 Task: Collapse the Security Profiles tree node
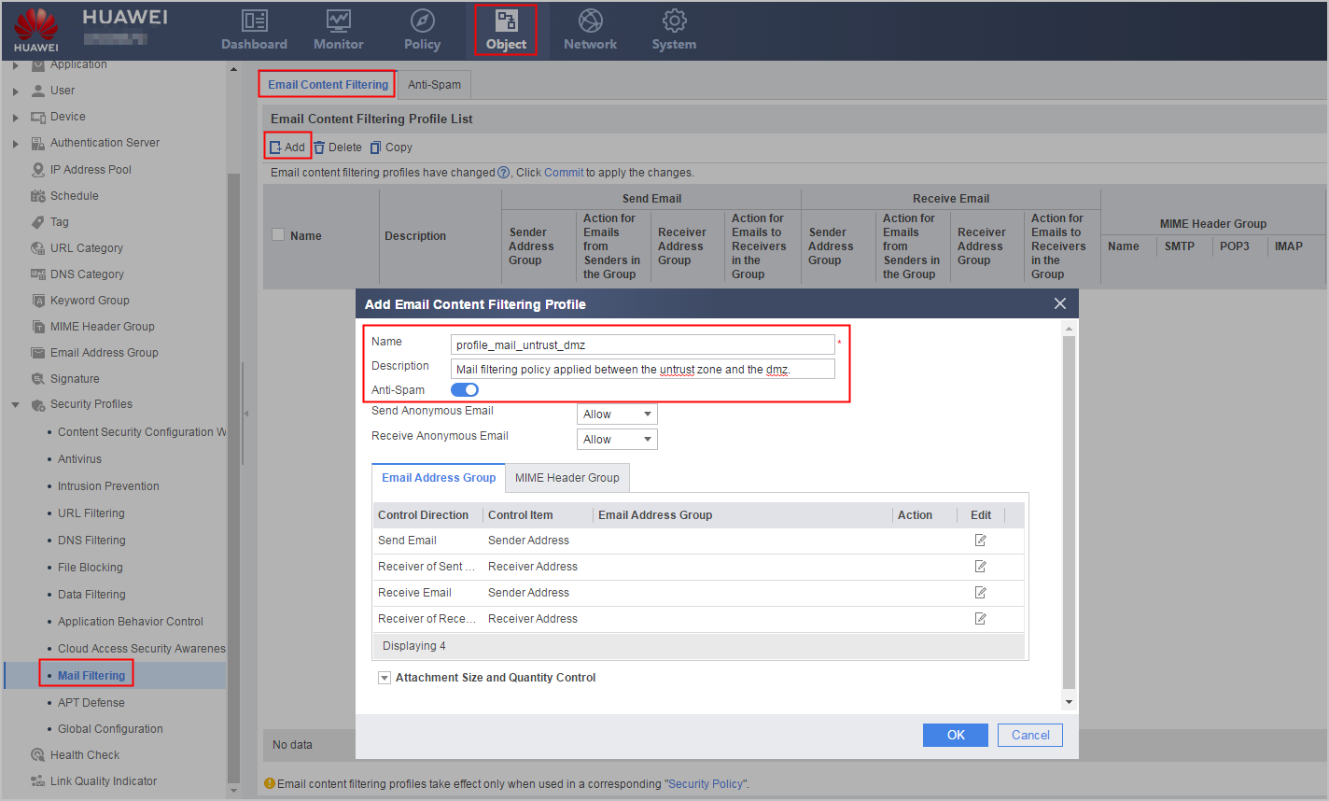[15, 405]
